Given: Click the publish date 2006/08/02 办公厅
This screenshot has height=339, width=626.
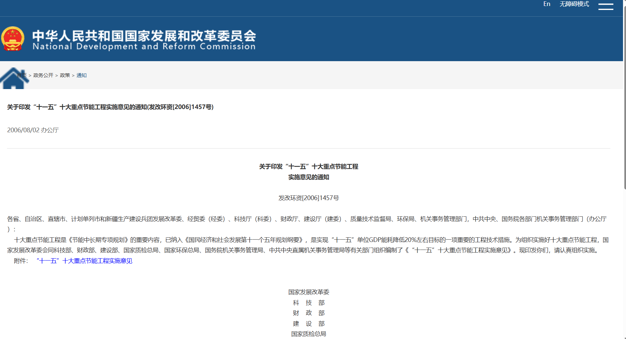Looking at the screenshot, I should tap(33, 130).
